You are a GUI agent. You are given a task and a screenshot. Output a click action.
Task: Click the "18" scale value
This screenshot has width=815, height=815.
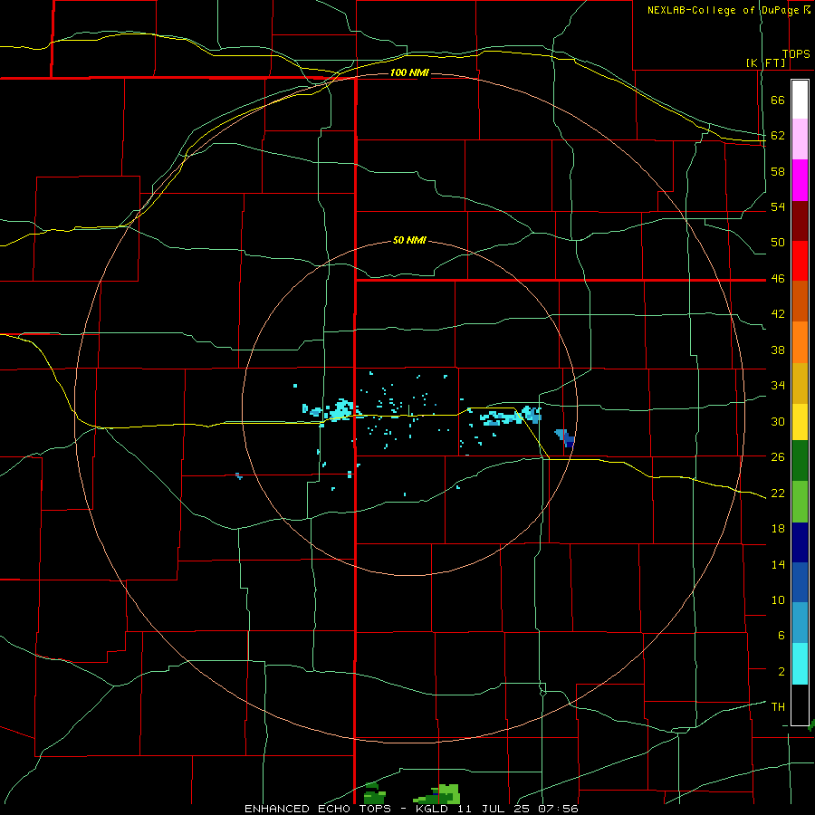778,529
